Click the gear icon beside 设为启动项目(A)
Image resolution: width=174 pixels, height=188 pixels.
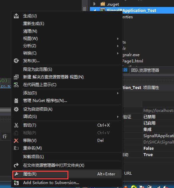tap(16, 109)
